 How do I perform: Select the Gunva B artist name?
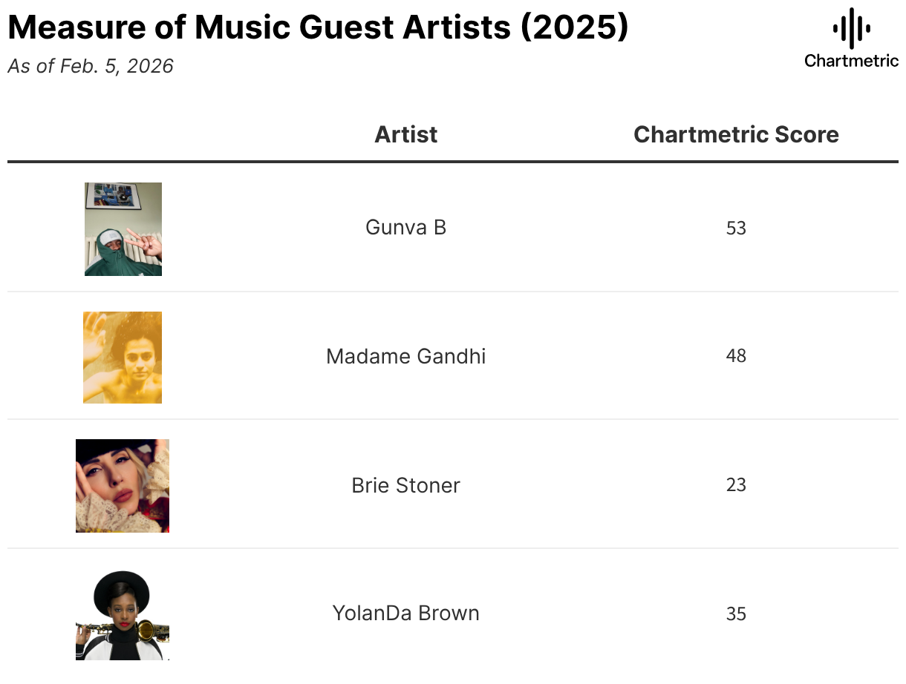(405, 227)
